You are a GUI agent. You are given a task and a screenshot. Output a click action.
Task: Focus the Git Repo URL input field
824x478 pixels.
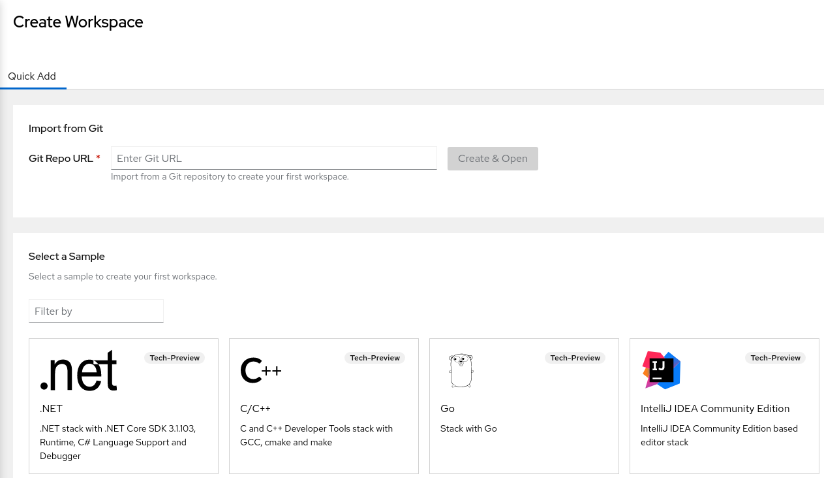click(273, 159)
